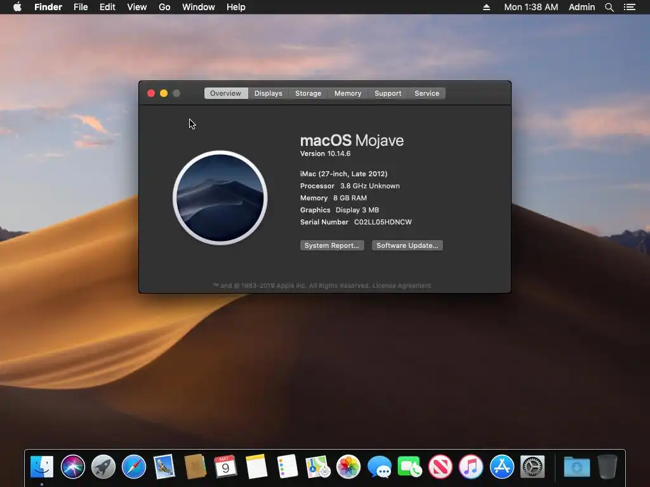The height and width of the screenshot is (487, 650).
Task: Open Spotlight search magnifier
Action: coord(609,7)
